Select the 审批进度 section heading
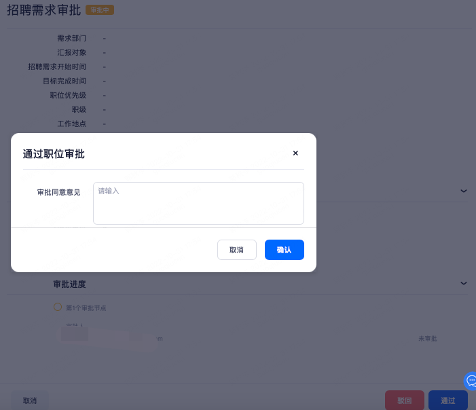 [x=69, y=284]
